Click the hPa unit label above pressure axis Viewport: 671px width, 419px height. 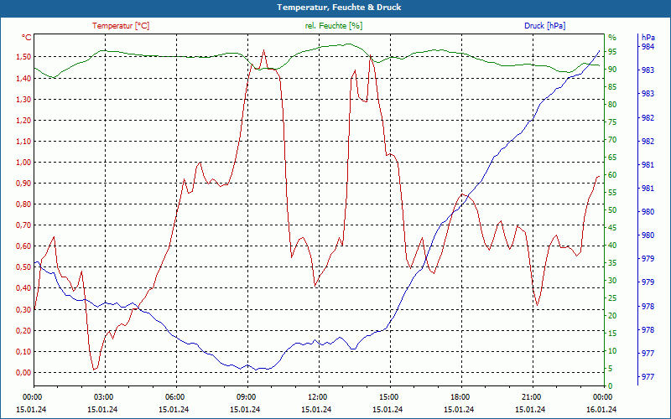coord(648,37)
